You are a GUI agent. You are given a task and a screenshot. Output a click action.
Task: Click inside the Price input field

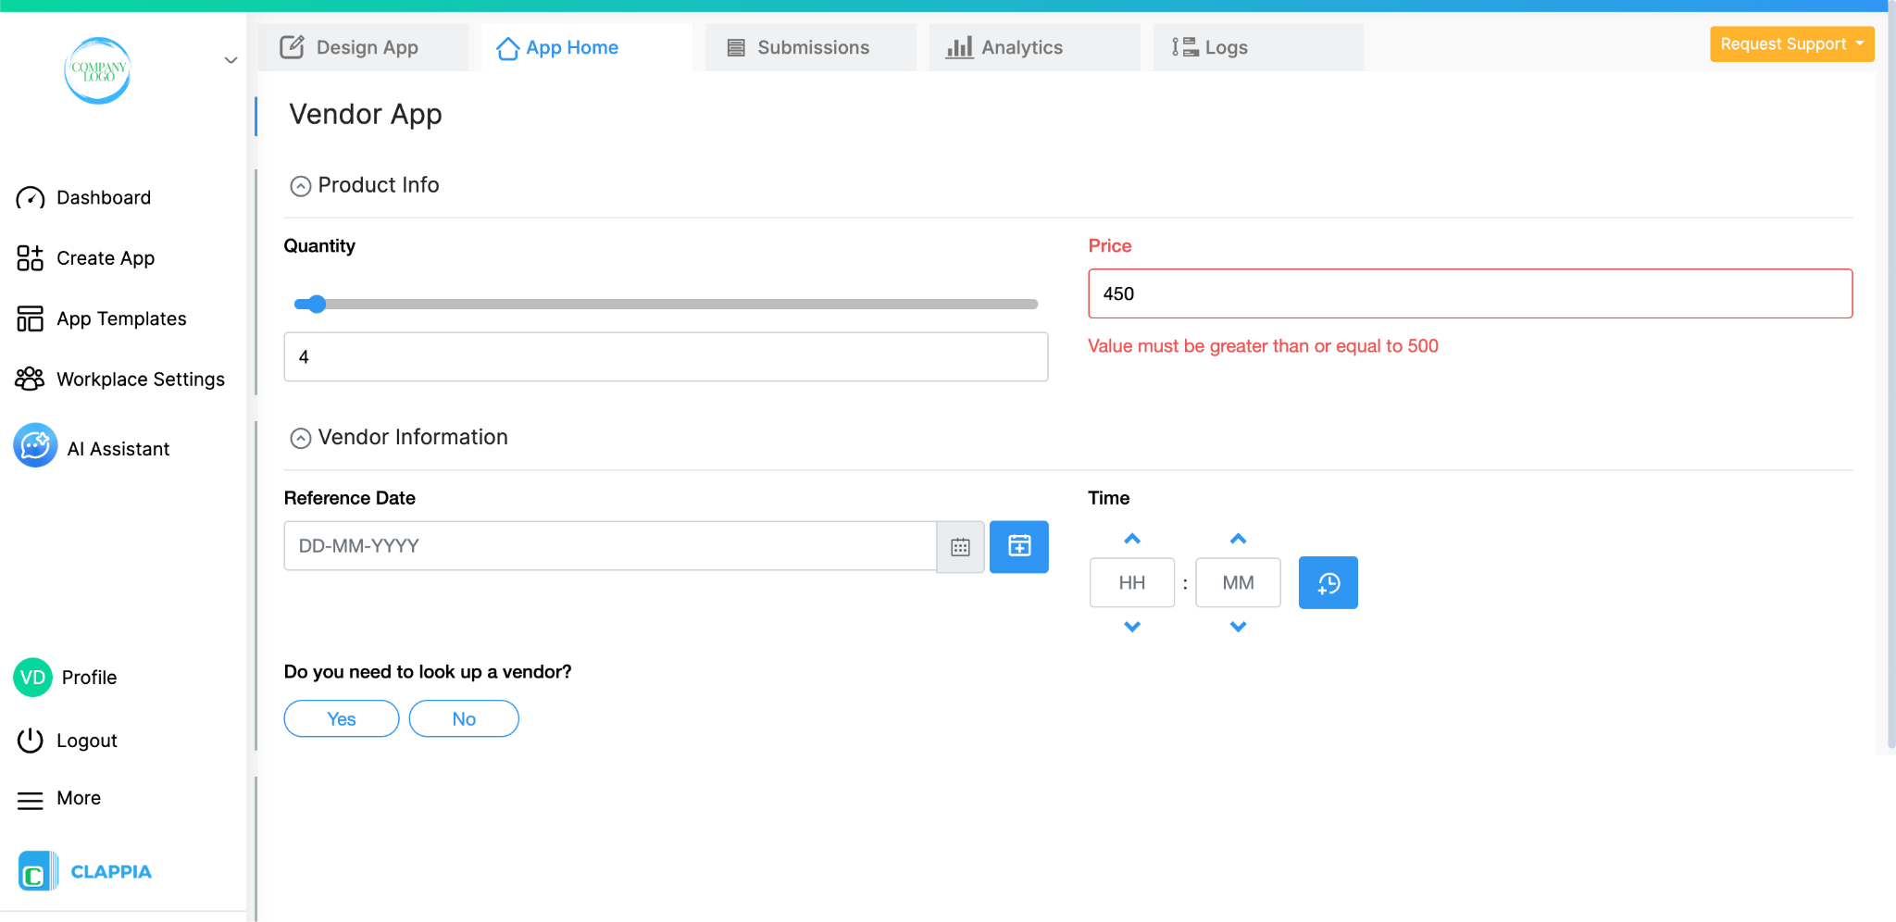pos(1468,293)
